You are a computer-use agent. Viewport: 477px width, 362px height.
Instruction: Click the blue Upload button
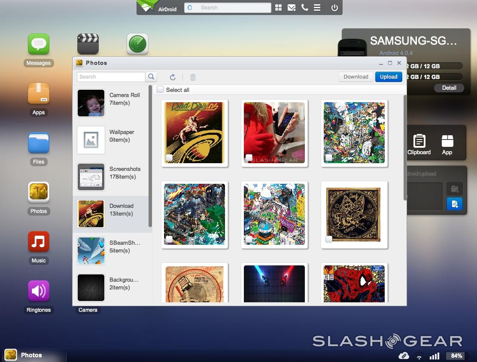(x=388, y=76)
